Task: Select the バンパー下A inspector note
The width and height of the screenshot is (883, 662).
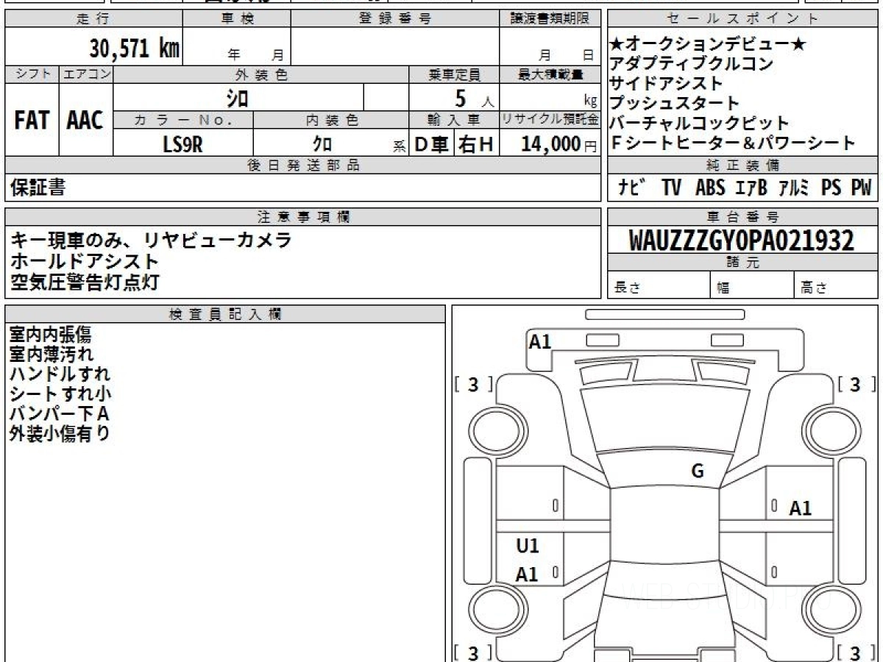Action: click(59, 414)
